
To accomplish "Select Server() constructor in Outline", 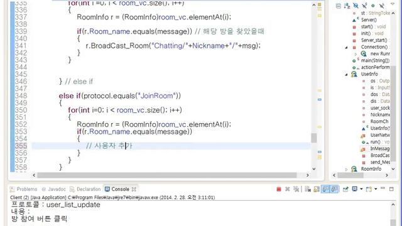I will tap(369, 20).
